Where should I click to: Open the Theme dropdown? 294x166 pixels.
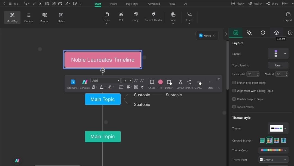point(278,128)
